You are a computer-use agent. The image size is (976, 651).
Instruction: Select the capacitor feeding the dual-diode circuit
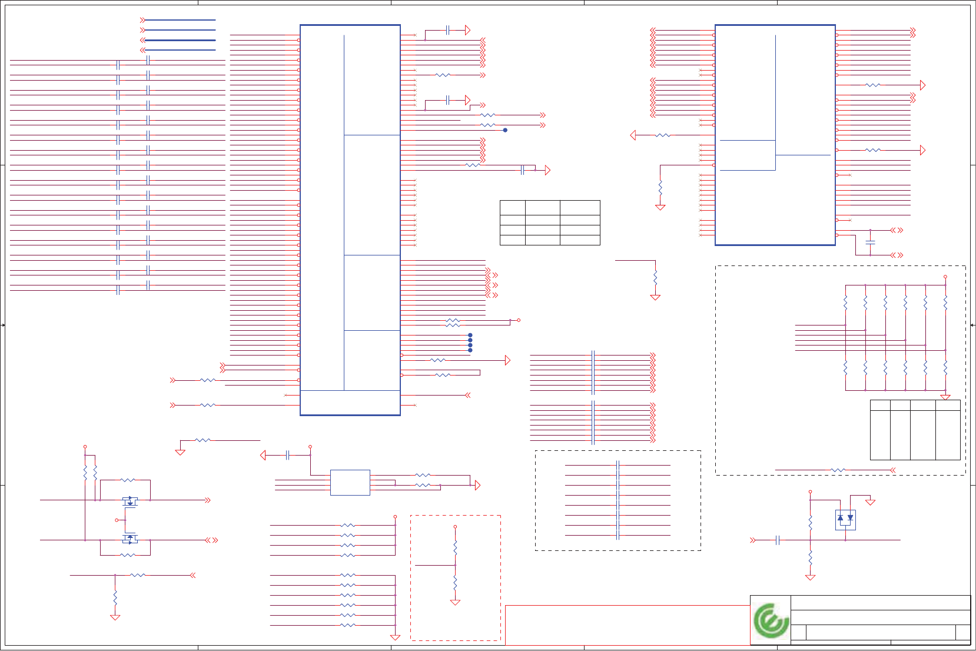coord(778,540)
